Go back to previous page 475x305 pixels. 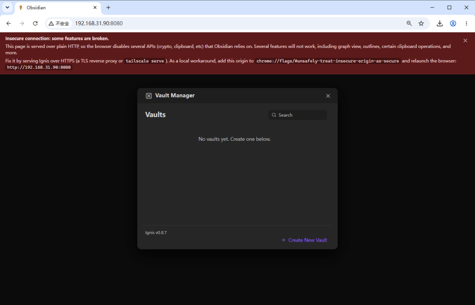(8, 23)
